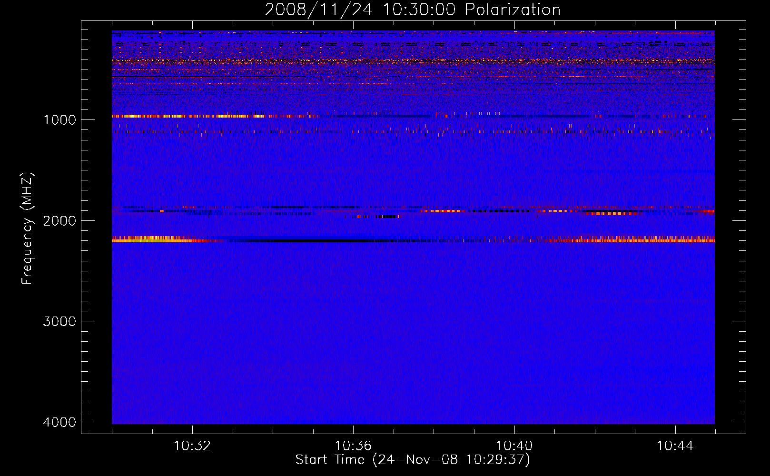The width and height of the screenshot is (770, 476).
Task: Click the 10:40 time tick label
Action: [x=514, y=446]
